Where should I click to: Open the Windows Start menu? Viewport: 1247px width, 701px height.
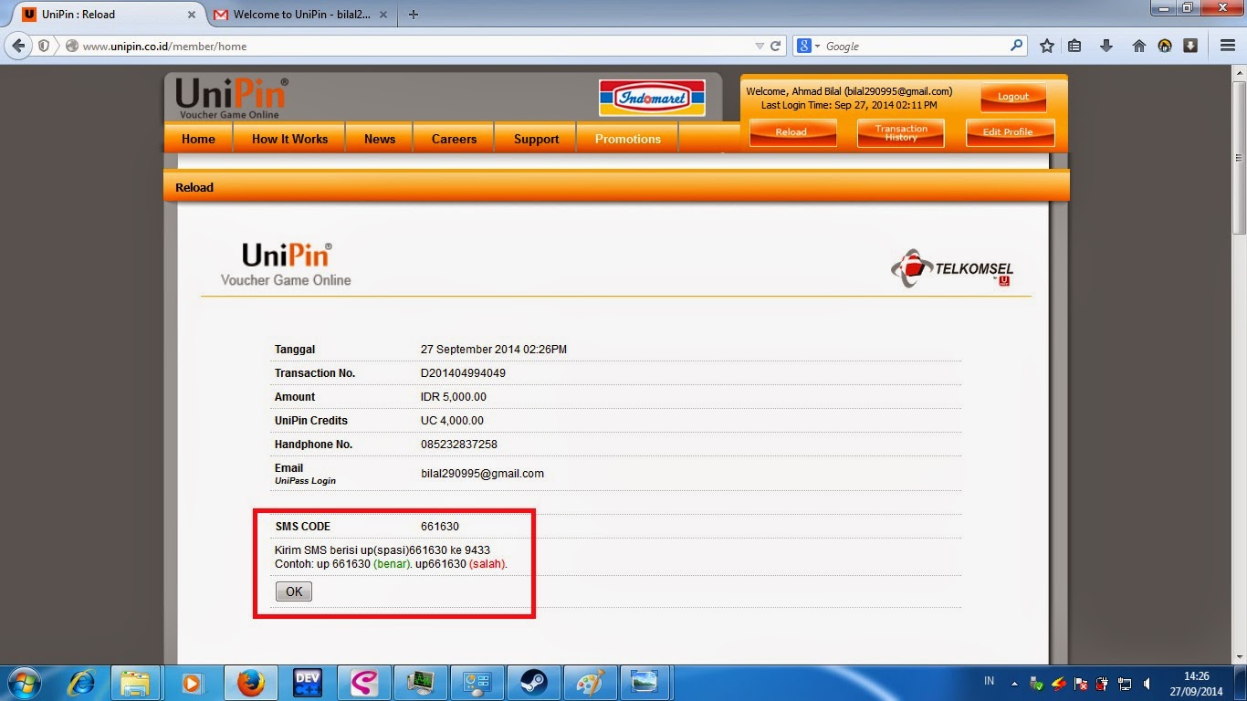(24, 683)
